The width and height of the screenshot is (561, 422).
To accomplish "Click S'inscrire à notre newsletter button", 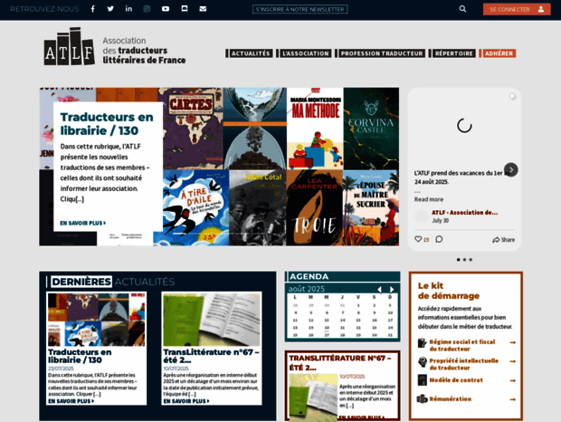I will [x=300, y=9].
